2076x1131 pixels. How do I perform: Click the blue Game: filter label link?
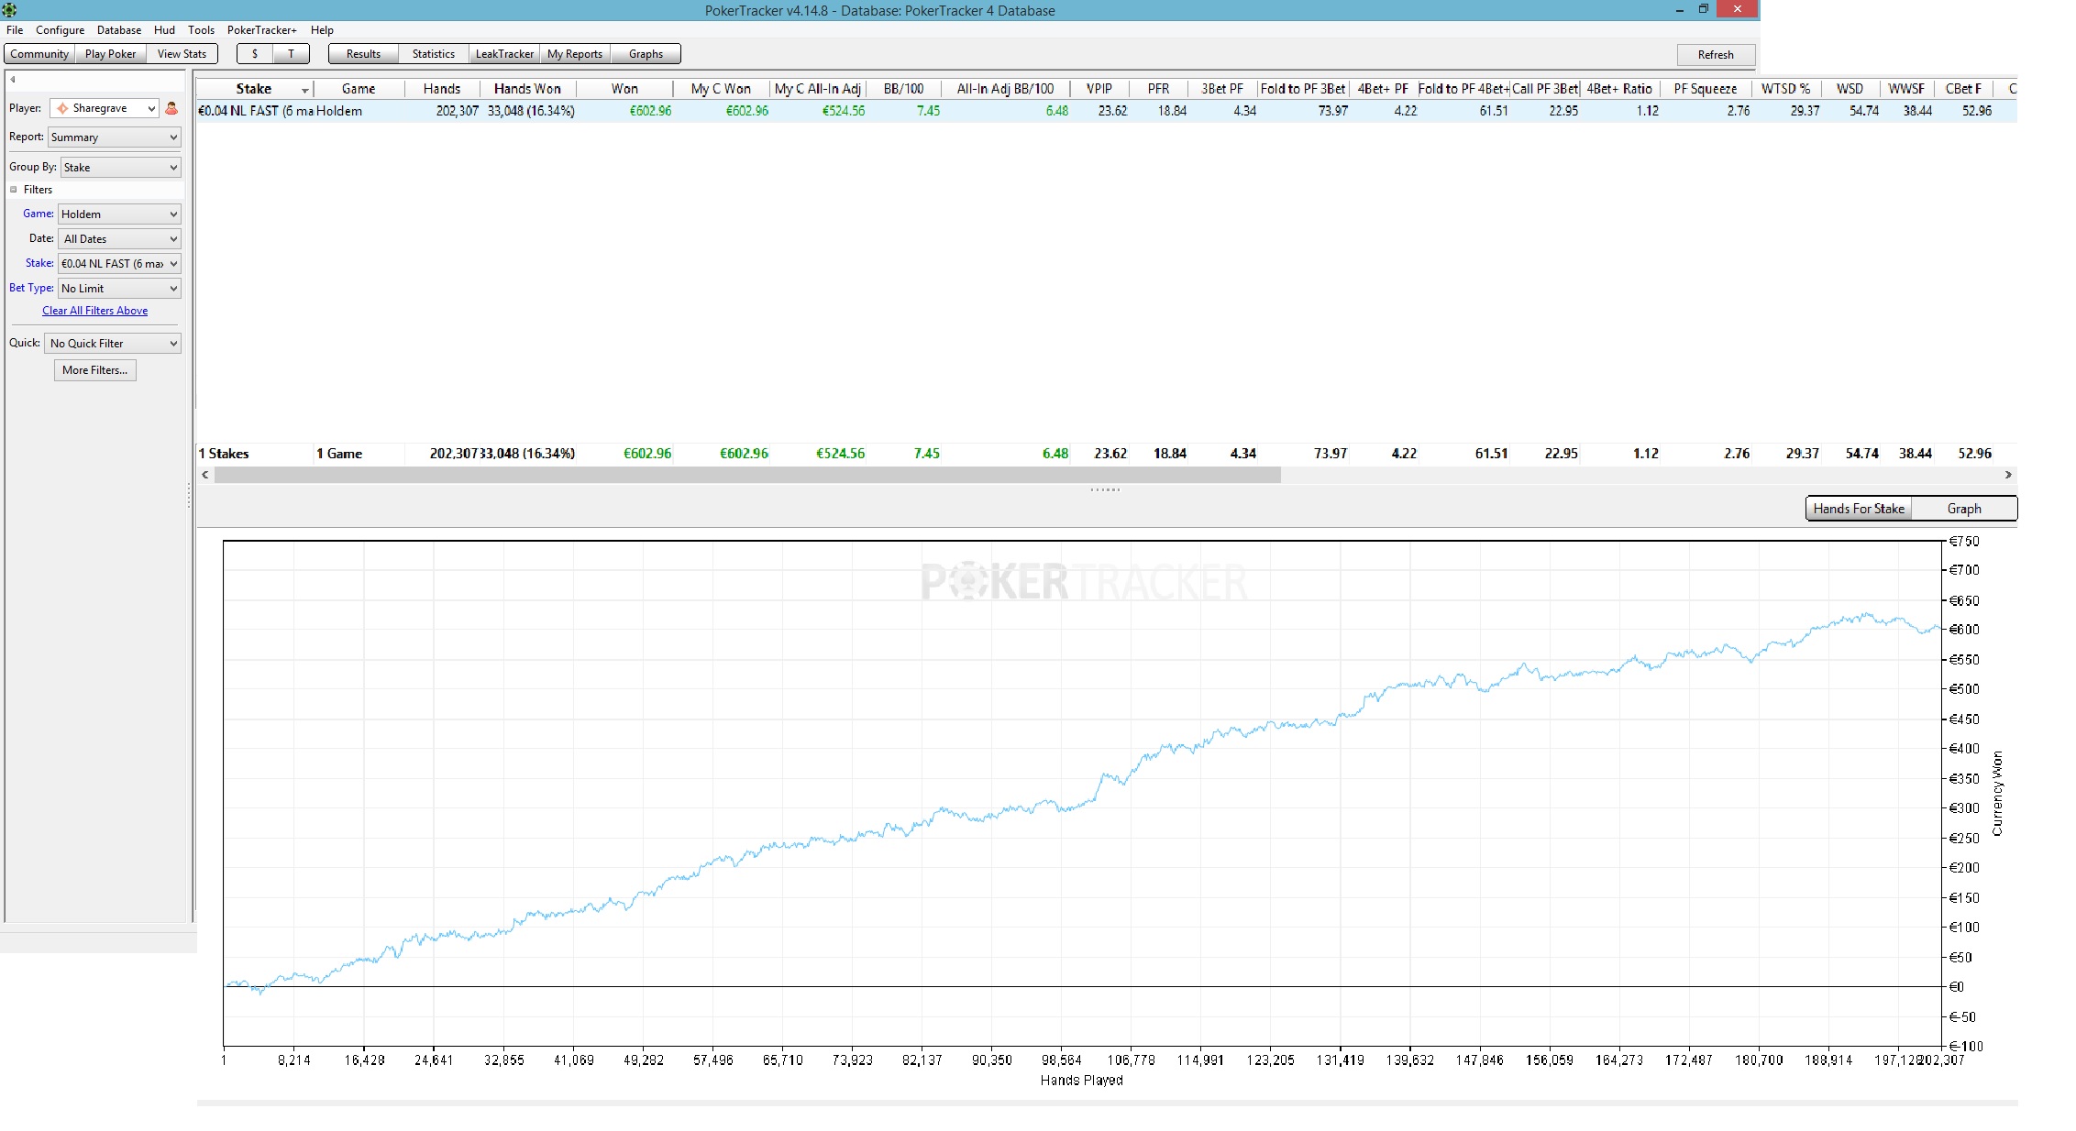point(39,214)
